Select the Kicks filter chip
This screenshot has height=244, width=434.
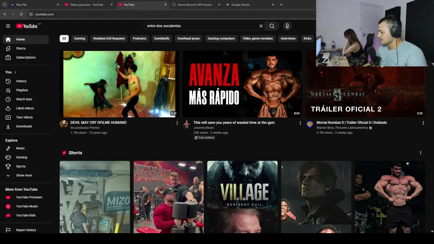(x=308, y=39)
